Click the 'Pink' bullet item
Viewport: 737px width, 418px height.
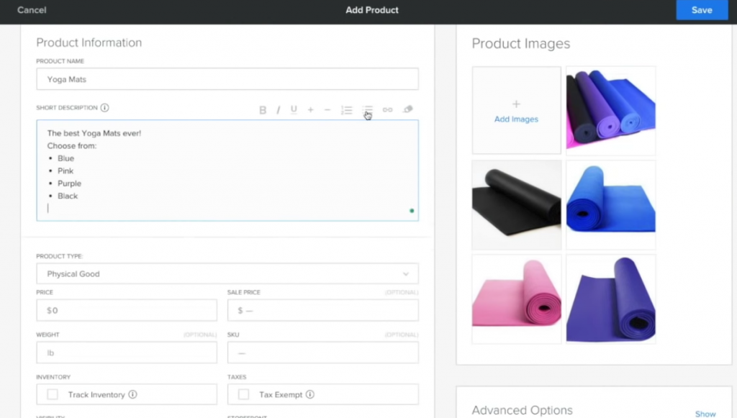(65, 171)
